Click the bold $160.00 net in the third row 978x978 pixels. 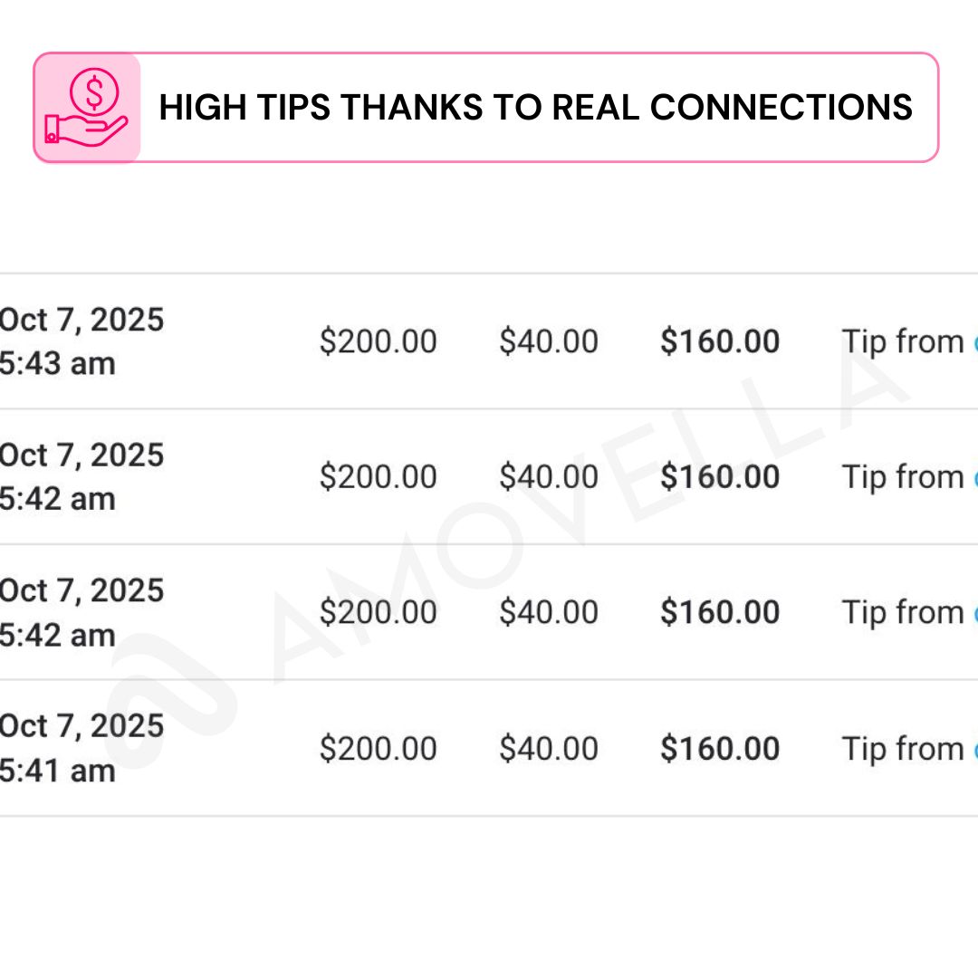pyautogui.click(x=720, y=612)
